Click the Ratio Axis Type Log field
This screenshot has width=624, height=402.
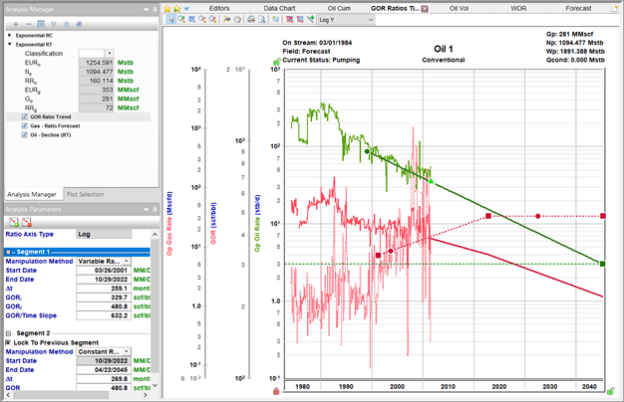tap(104, 235)
